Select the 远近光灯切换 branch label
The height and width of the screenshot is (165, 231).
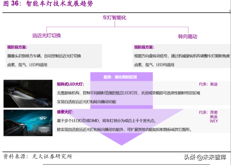point(47,36)
